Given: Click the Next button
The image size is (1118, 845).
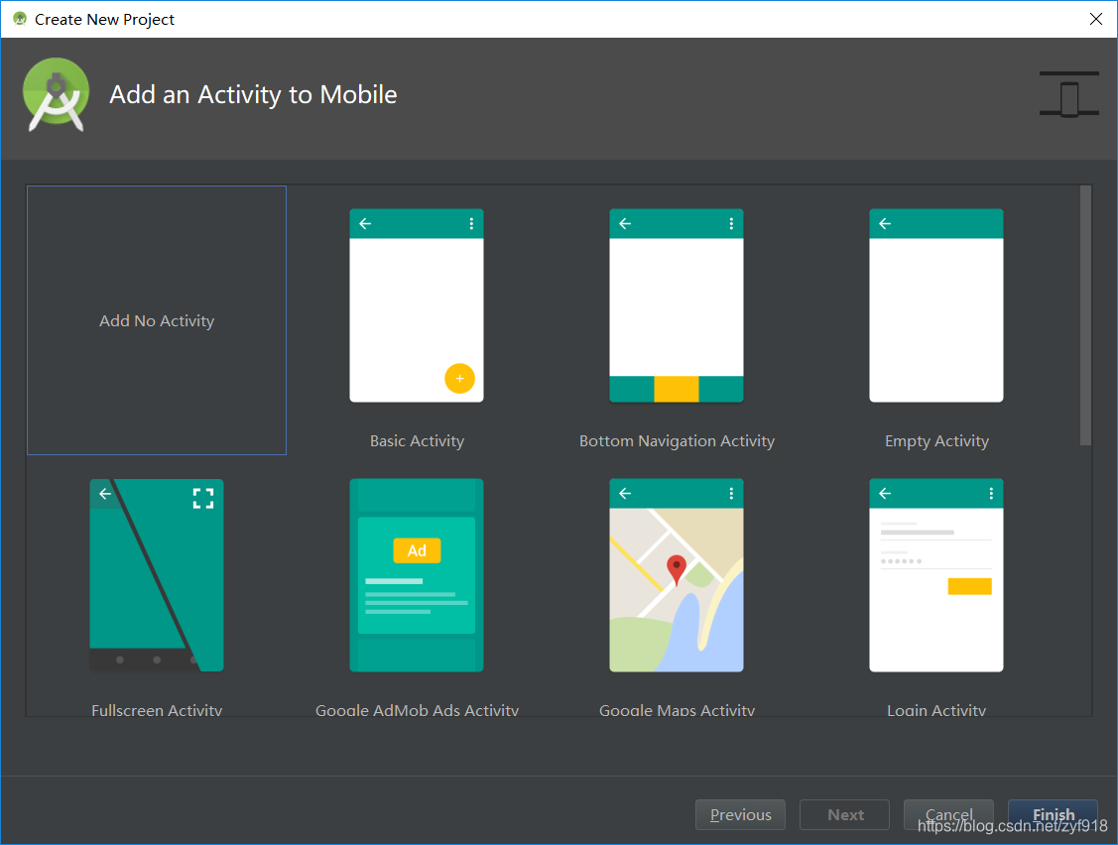Looking at the screenshot, I should click(x=844, y=814).
